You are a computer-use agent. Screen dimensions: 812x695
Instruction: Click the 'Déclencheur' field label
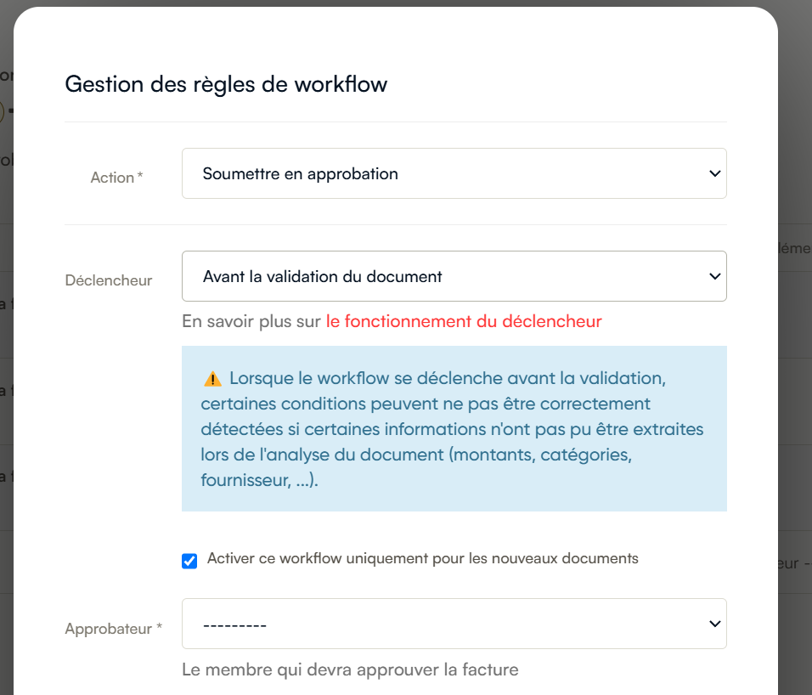[109, 280]
